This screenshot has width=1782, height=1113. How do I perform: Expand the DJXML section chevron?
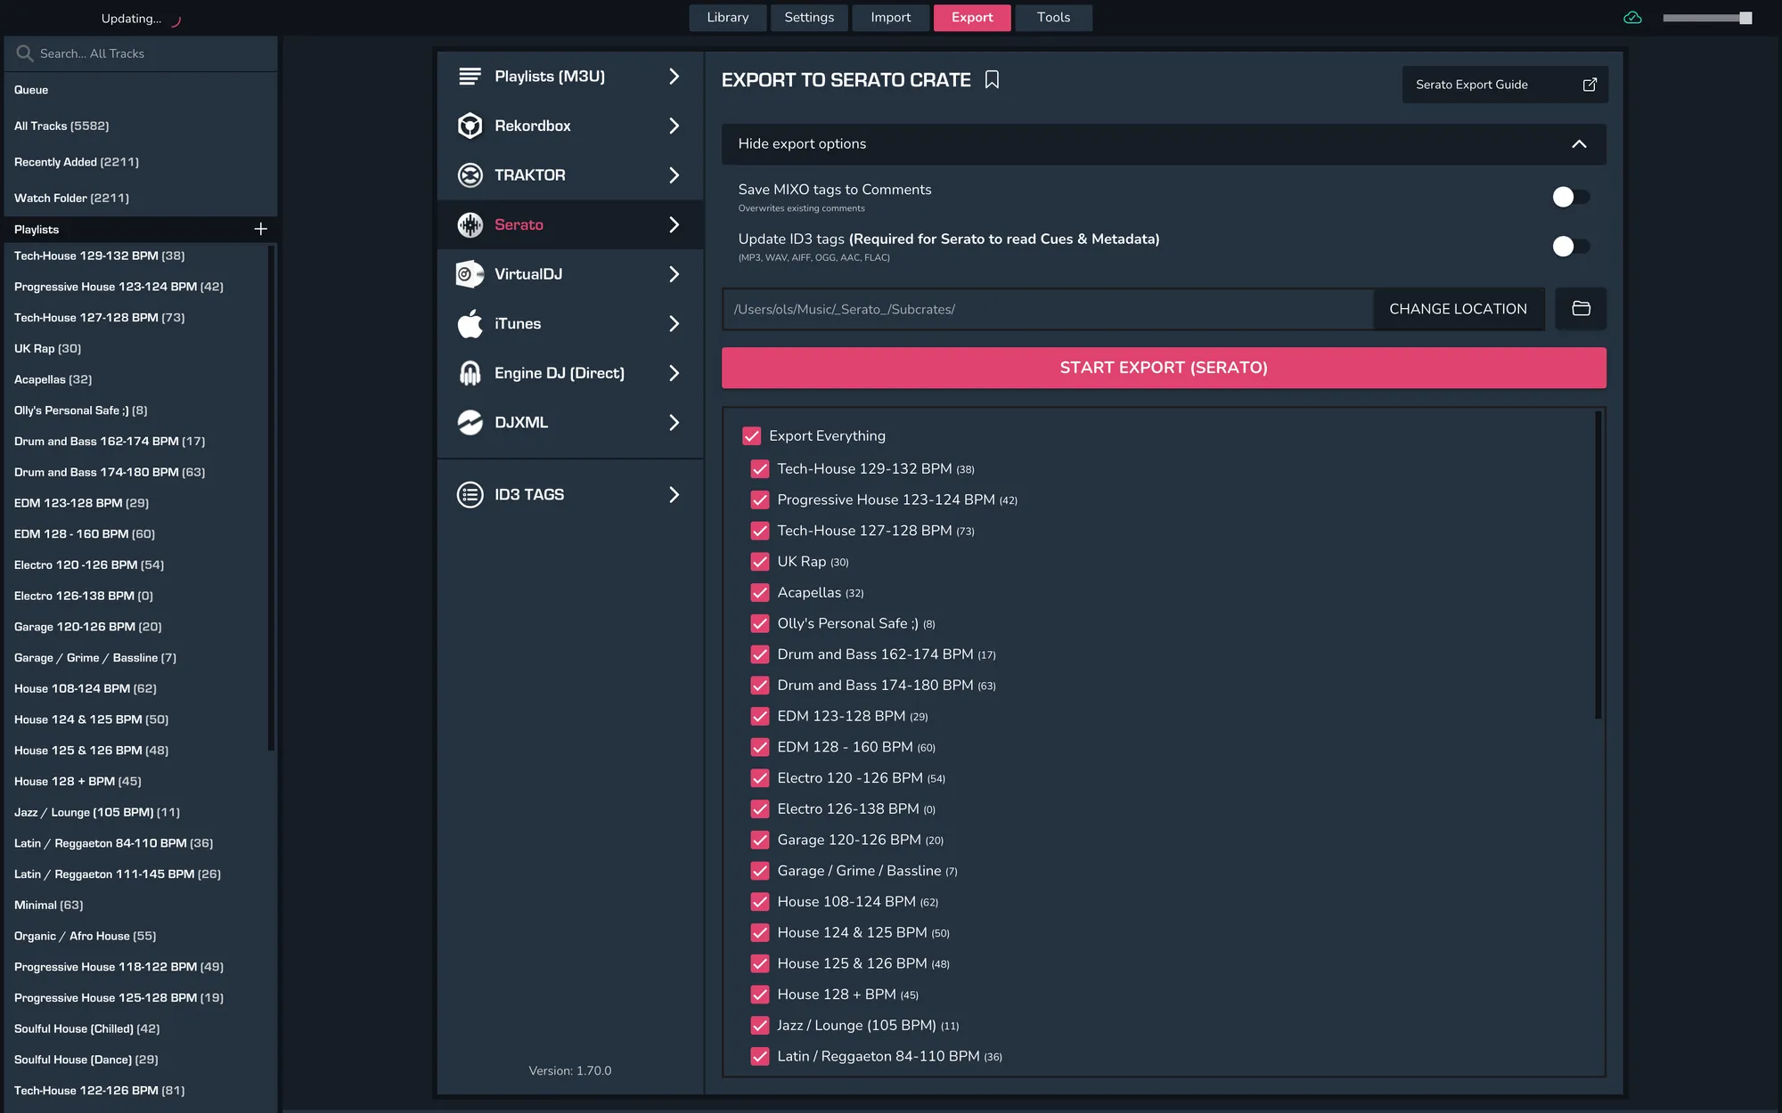pos(674,423)
